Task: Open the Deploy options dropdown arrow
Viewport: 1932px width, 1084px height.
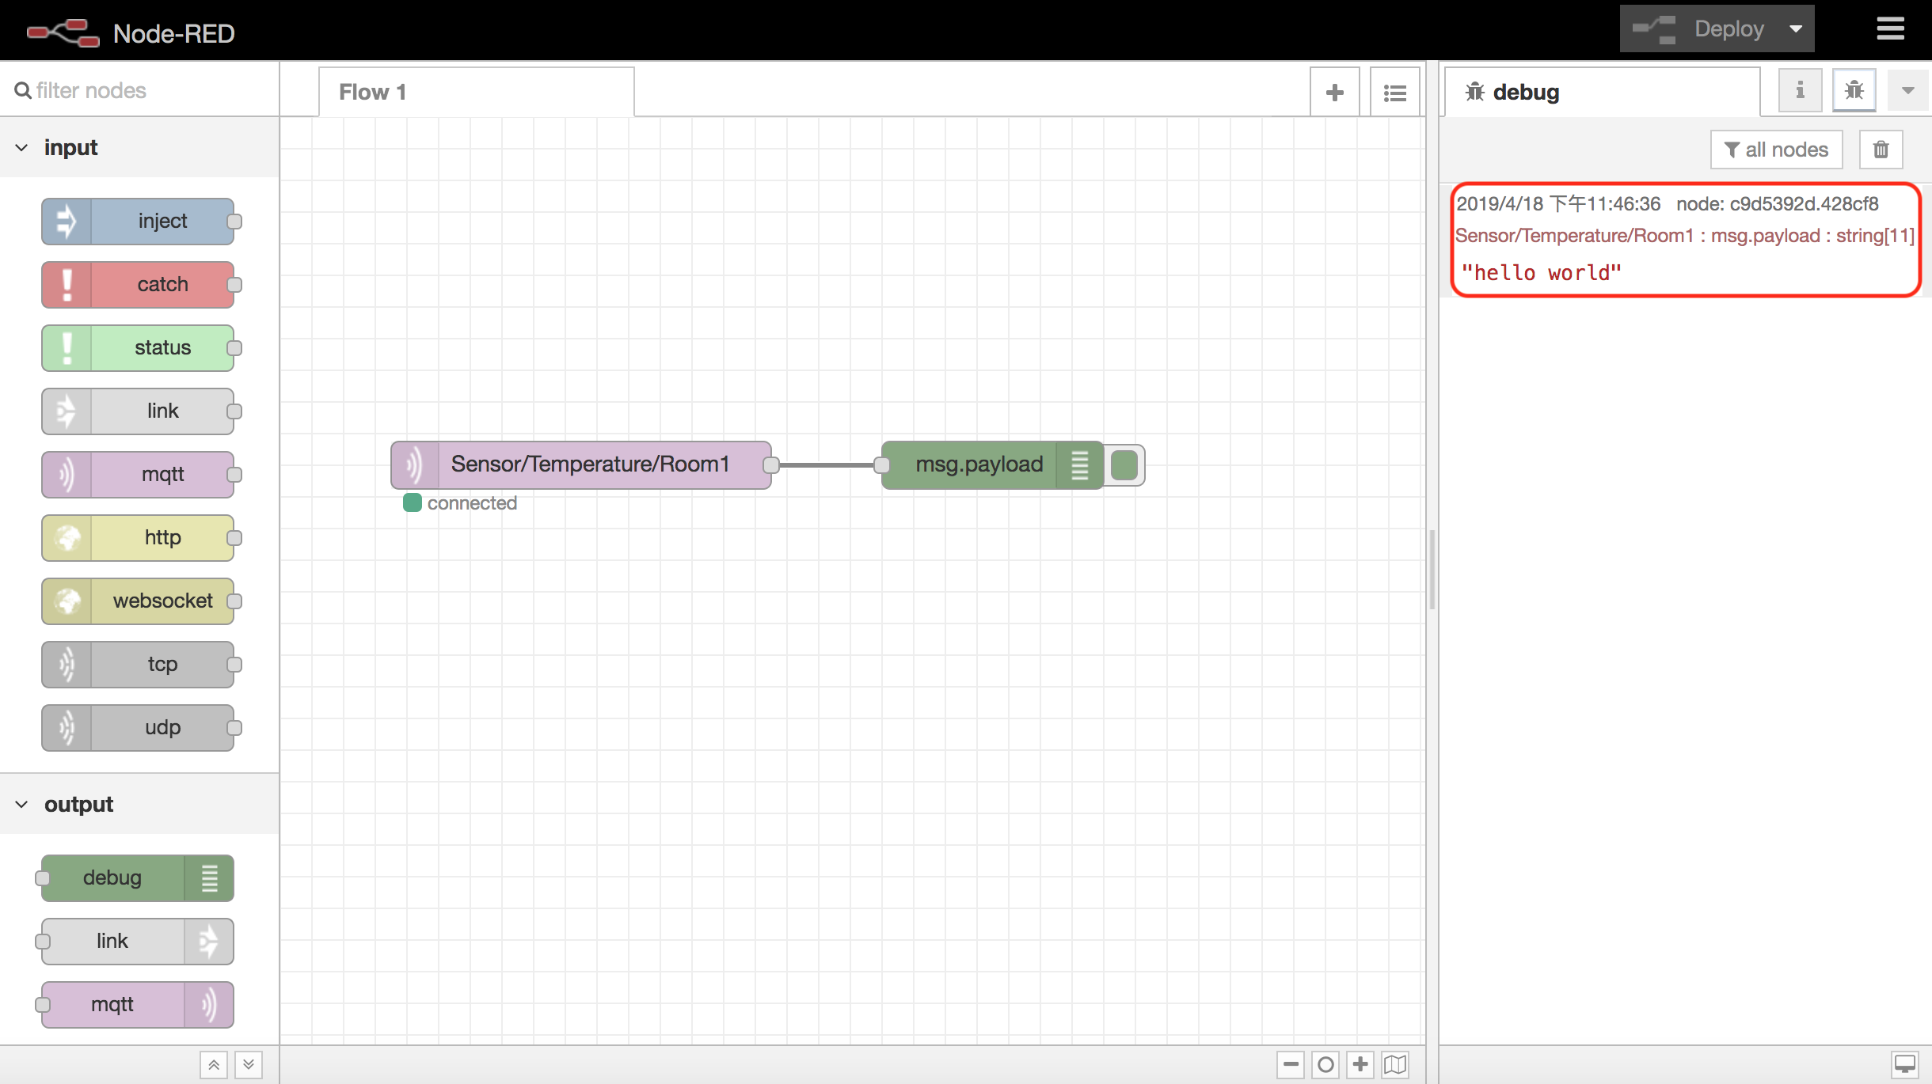Action: (1796, 29)
